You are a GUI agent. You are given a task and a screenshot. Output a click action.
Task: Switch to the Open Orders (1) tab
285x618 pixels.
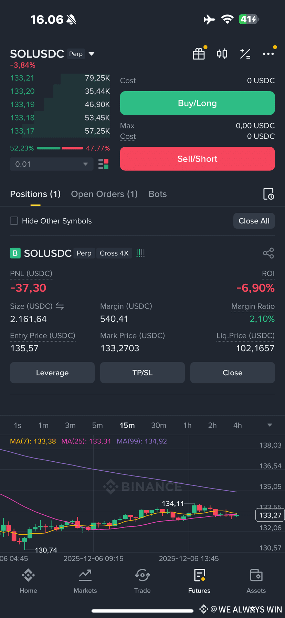(x=104, y=194)
